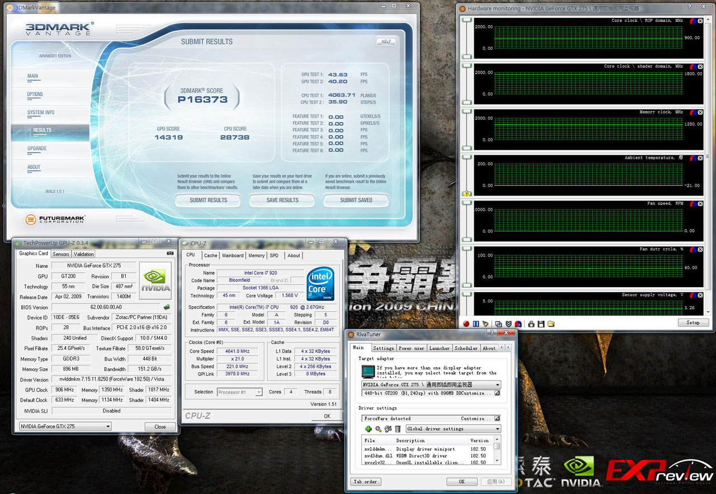This screenshot has width=716, height=494.
Task: Open the Processor #1 selection dropdown in CPU-Z
Action: (x=239, y=392)
